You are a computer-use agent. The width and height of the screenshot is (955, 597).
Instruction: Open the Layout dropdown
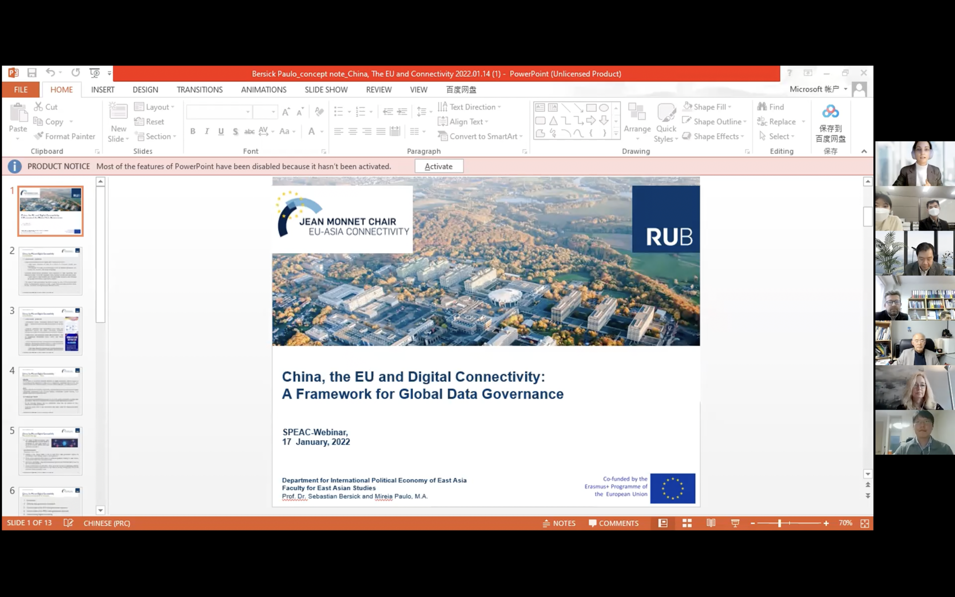click(154, 107)
